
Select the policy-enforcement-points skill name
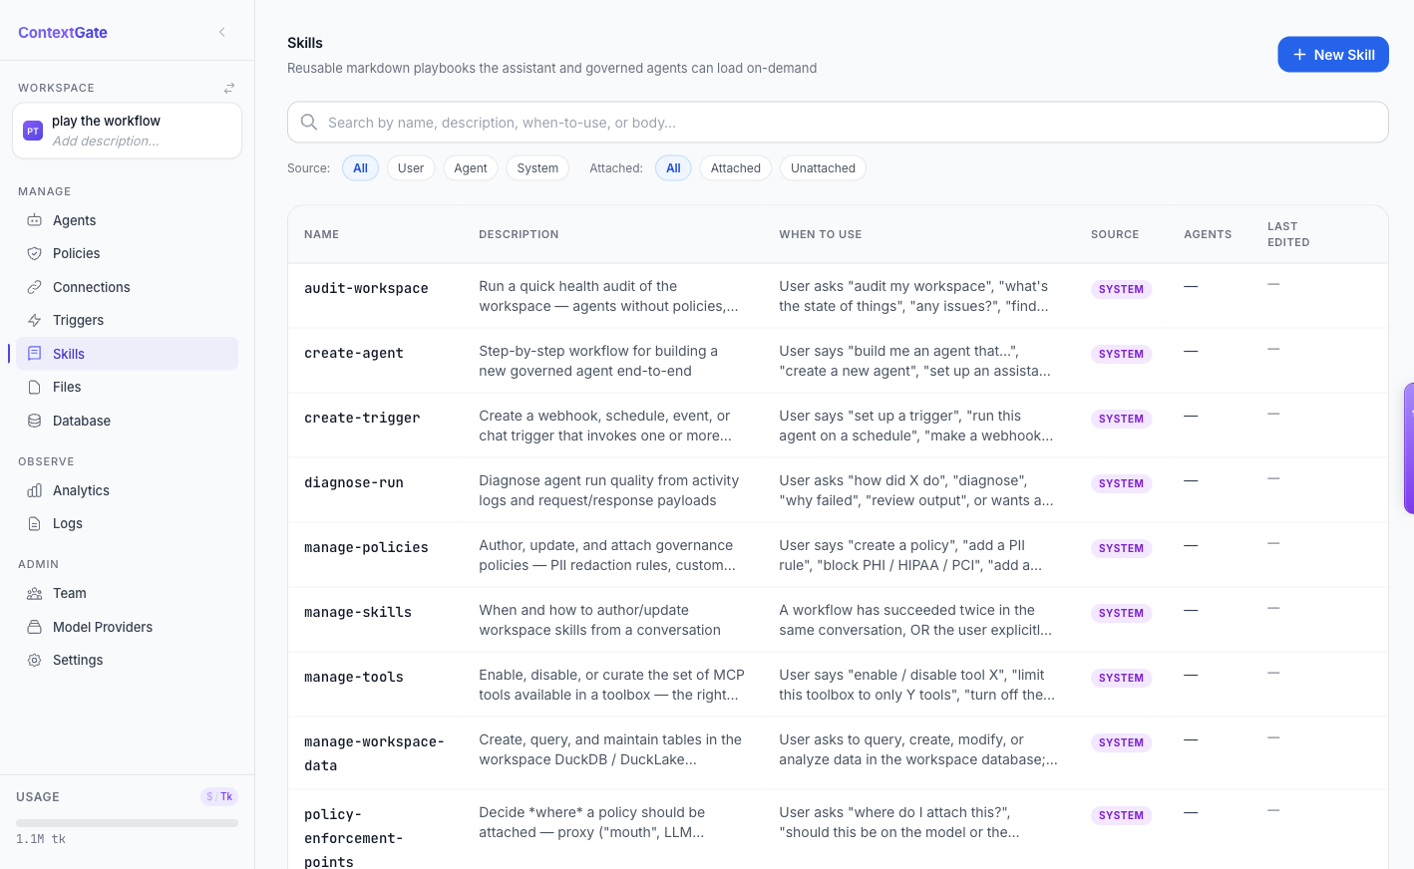354,837
